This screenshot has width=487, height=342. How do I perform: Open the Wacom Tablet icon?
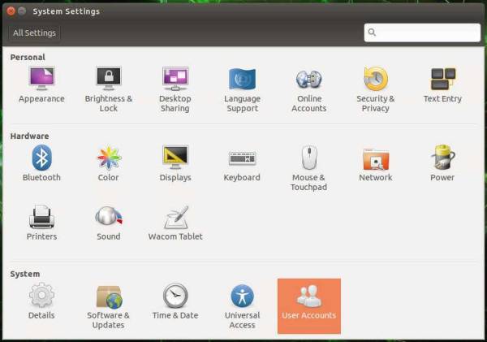(x=176, y=217)
